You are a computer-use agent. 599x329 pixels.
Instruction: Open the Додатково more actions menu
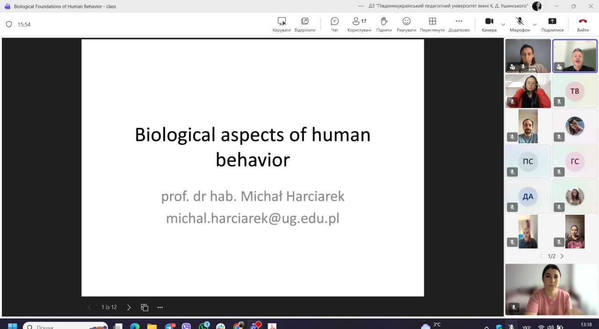tap(459, 22)
